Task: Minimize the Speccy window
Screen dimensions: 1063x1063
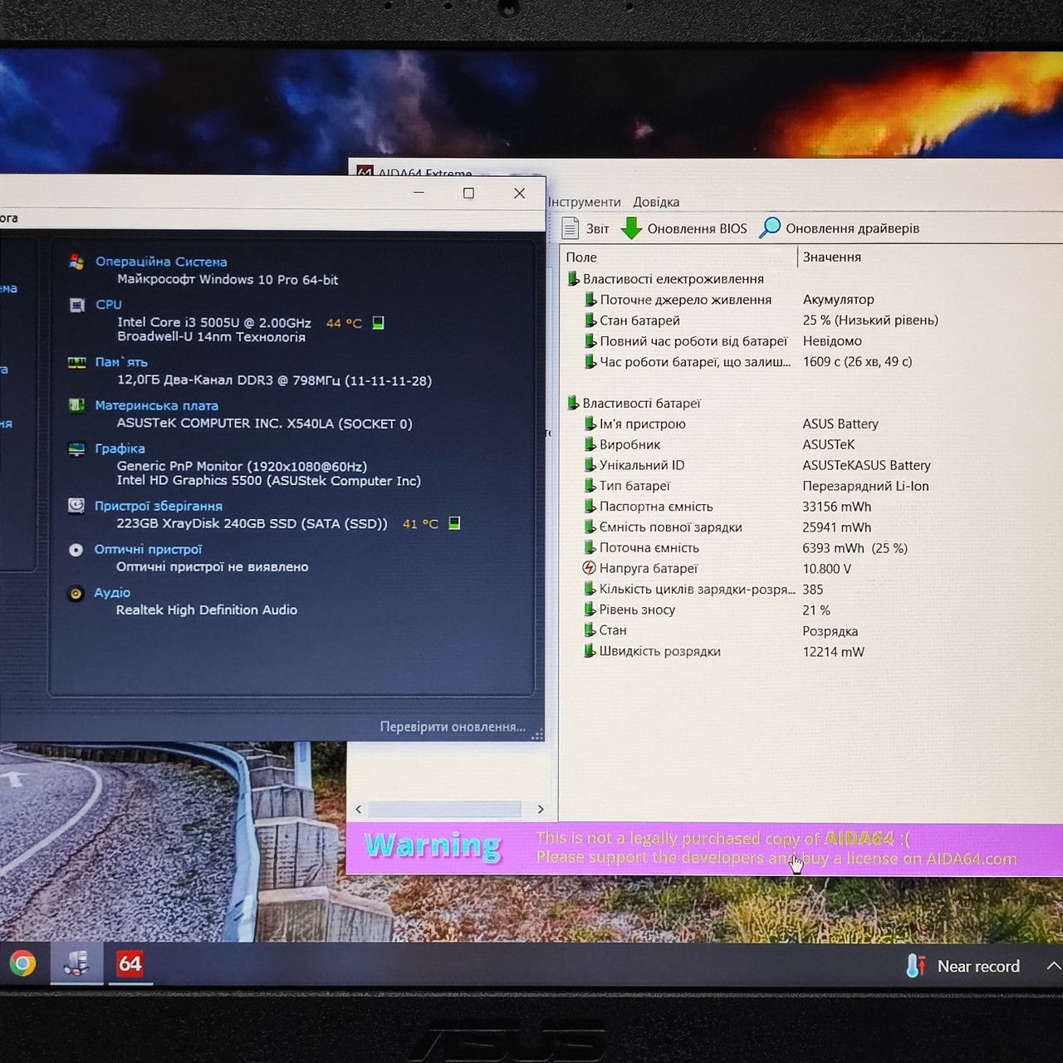Action: pyautogui.click(x=419, y=193)
